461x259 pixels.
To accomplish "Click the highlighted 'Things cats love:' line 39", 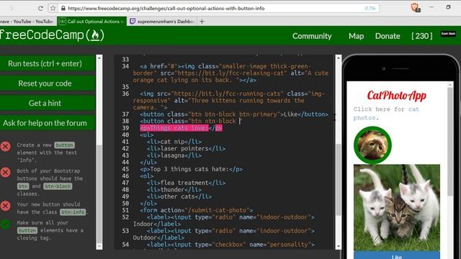I will [181, 128].
